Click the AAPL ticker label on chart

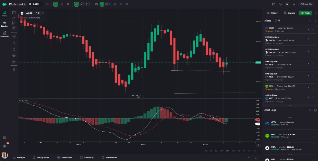[x=29, y=13]
